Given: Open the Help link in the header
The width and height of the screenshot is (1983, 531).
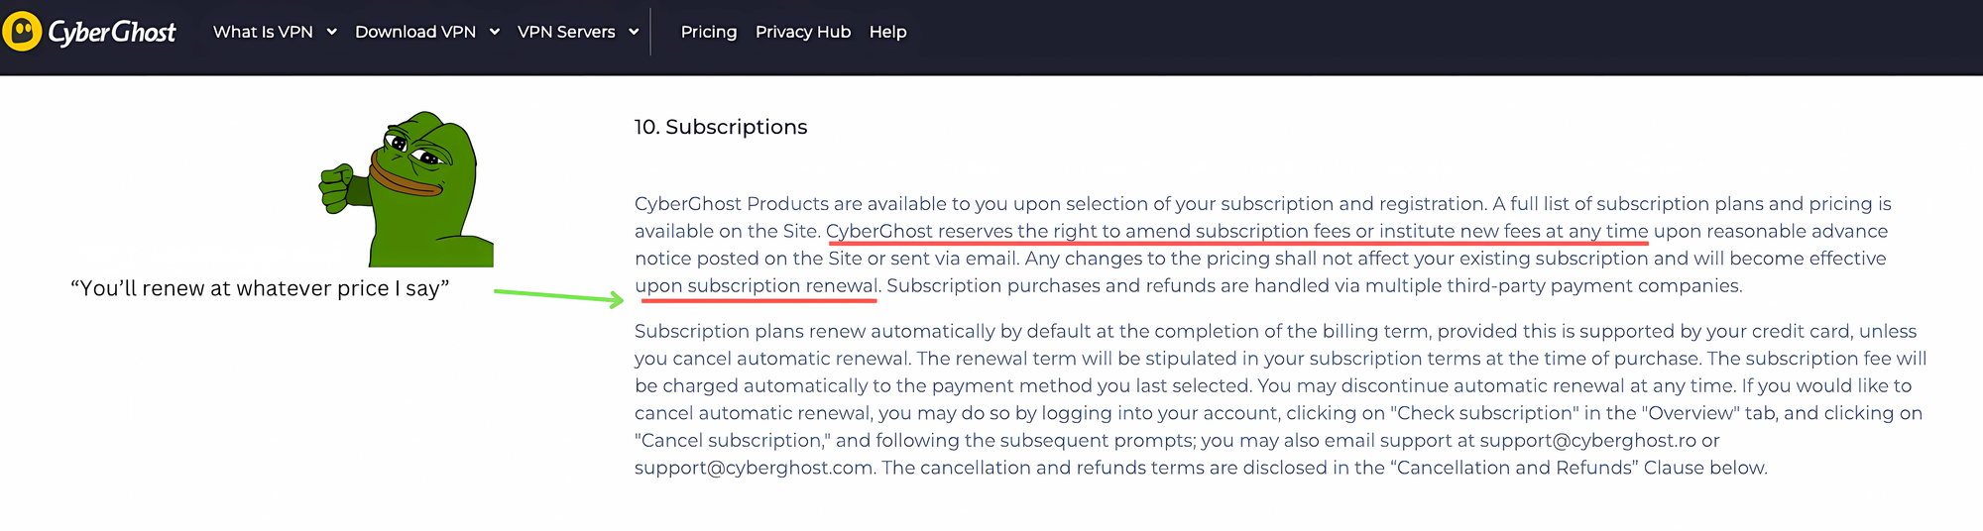Looking at the screenshot, I should tap(888, 32).
